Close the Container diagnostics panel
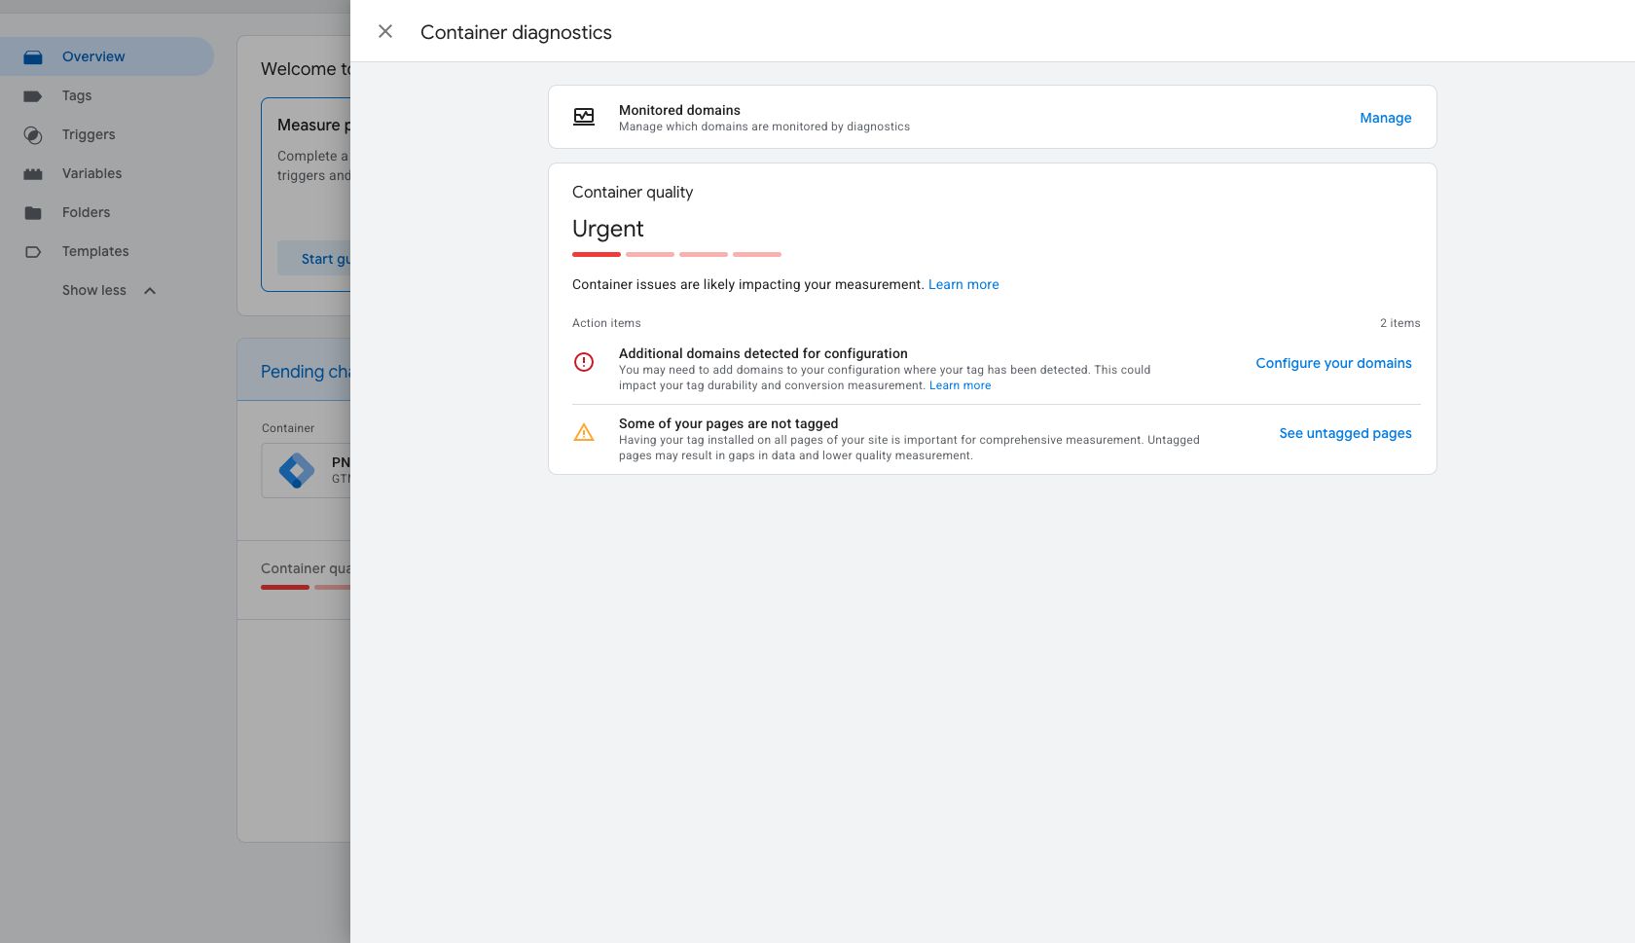The image size is (1635, 943). [385, 32]
